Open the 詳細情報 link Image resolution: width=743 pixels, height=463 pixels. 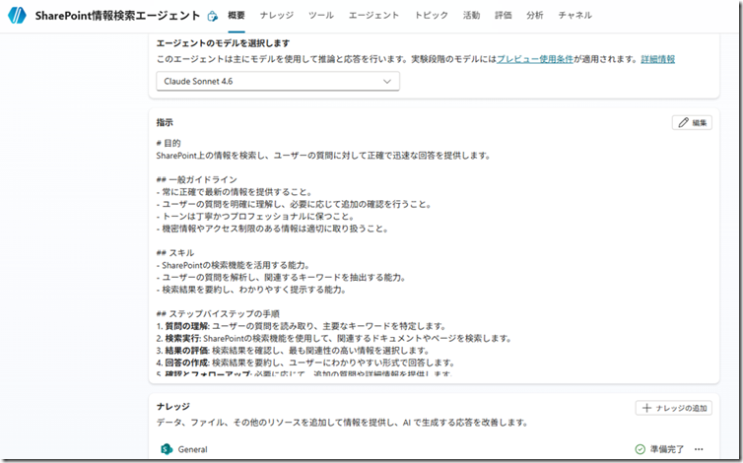(x=657, y=59)
